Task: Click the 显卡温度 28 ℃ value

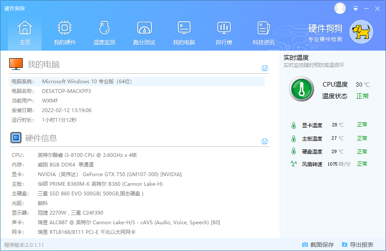Action: pos(337,125)
